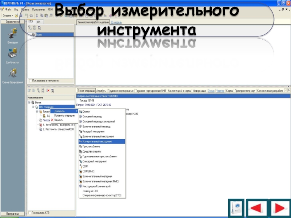Switch to the Атрибуты tab
Screen dimensions: 291x218
coord(101,90)
